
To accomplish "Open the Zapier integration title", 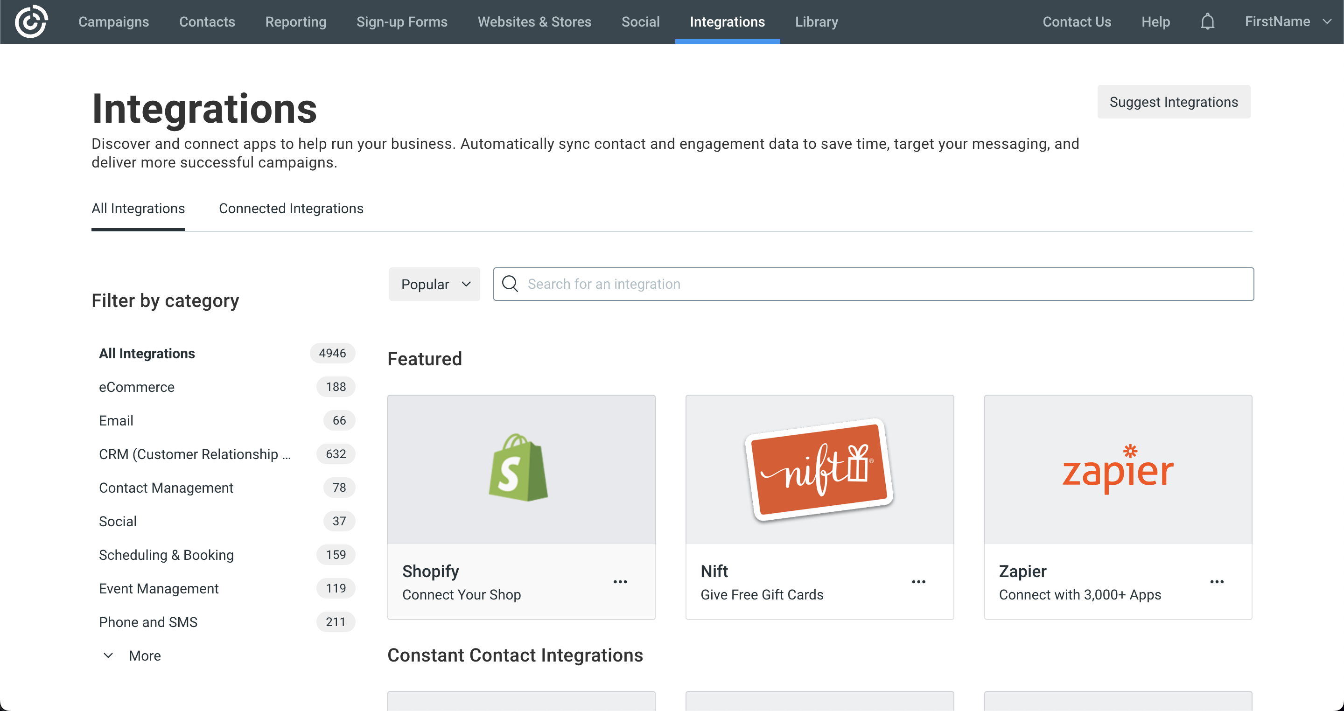I will pyautogui.click(x=1022, y=571).
